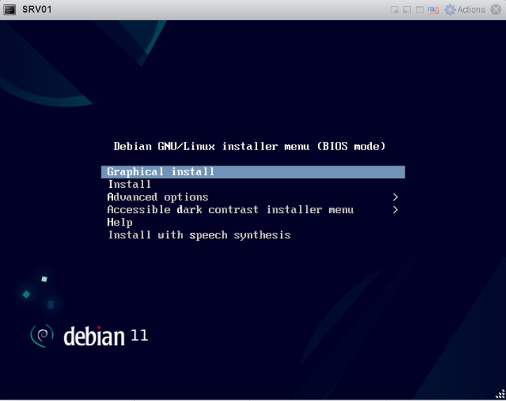Select Install with speech synthesis
Viewport: 506px width, 401px height.
click(x=198, y=235)
